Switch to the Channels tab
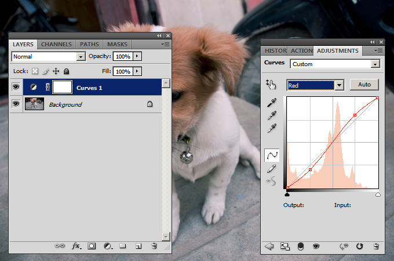 point(56,44)
